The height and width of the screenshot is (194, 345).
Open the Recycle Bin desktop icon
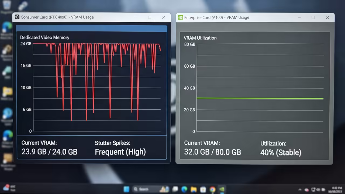[x=6, y=7]
